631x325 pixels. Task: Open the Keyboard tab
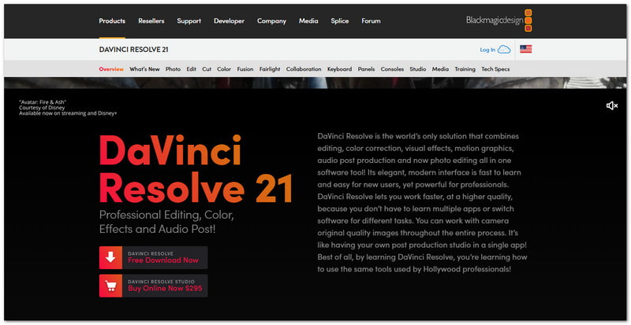[340, 69]
